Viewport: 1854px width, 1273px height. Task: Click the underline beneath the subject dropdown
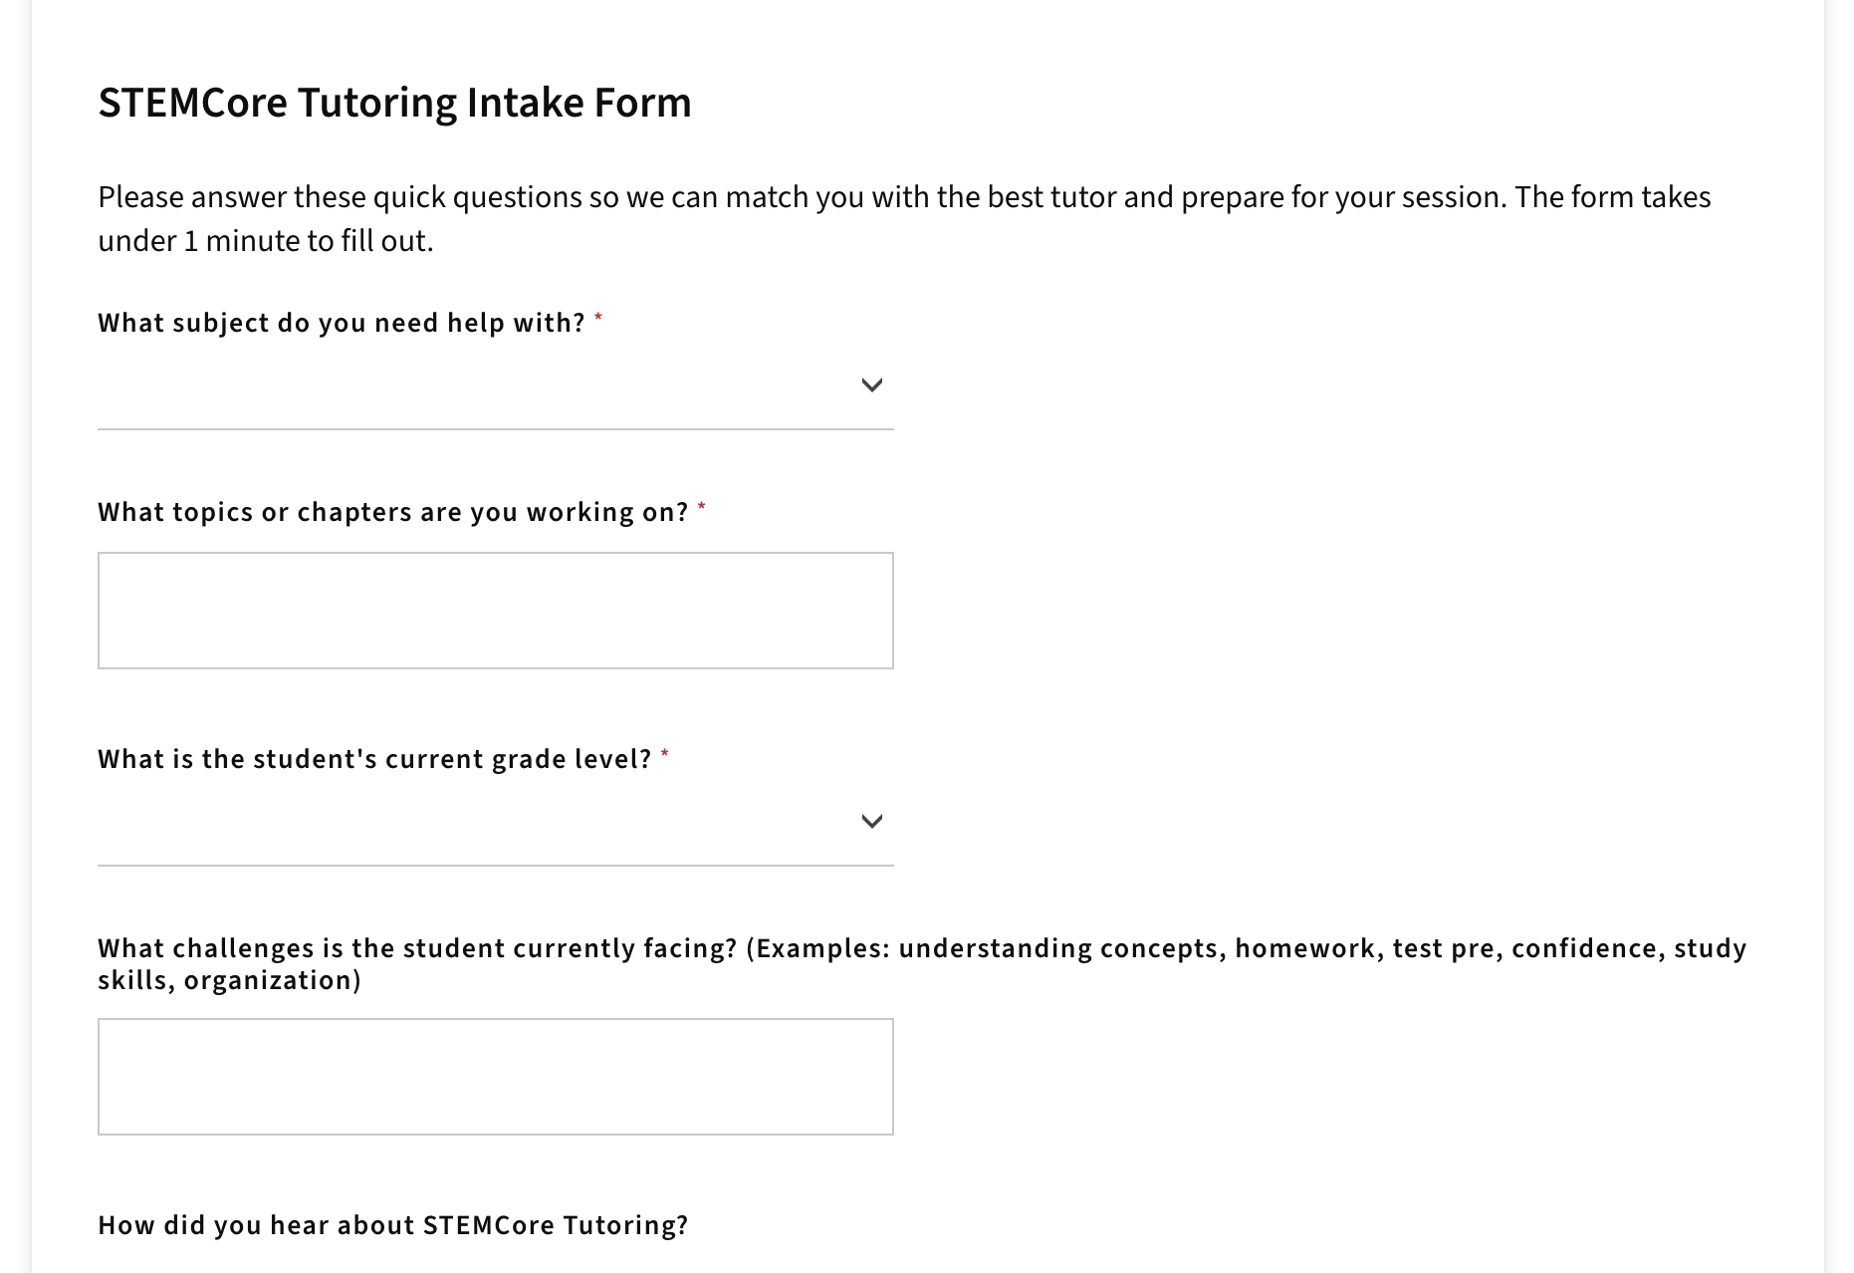[x=495, y=429]
